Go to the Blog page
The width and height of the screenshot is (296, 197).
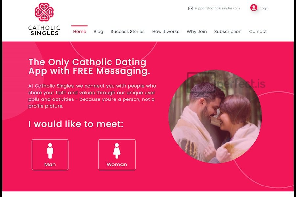point(98,31)
